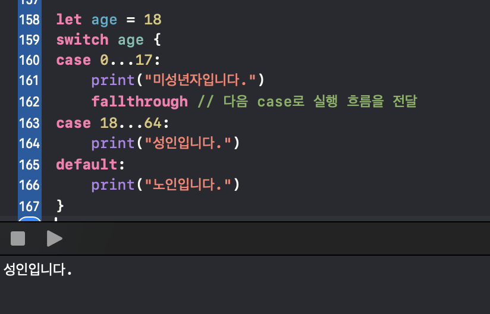Select line number 164 in the gutter
Image resolution: width=490 pixels, height=314 pixels.
pos(29,143)
